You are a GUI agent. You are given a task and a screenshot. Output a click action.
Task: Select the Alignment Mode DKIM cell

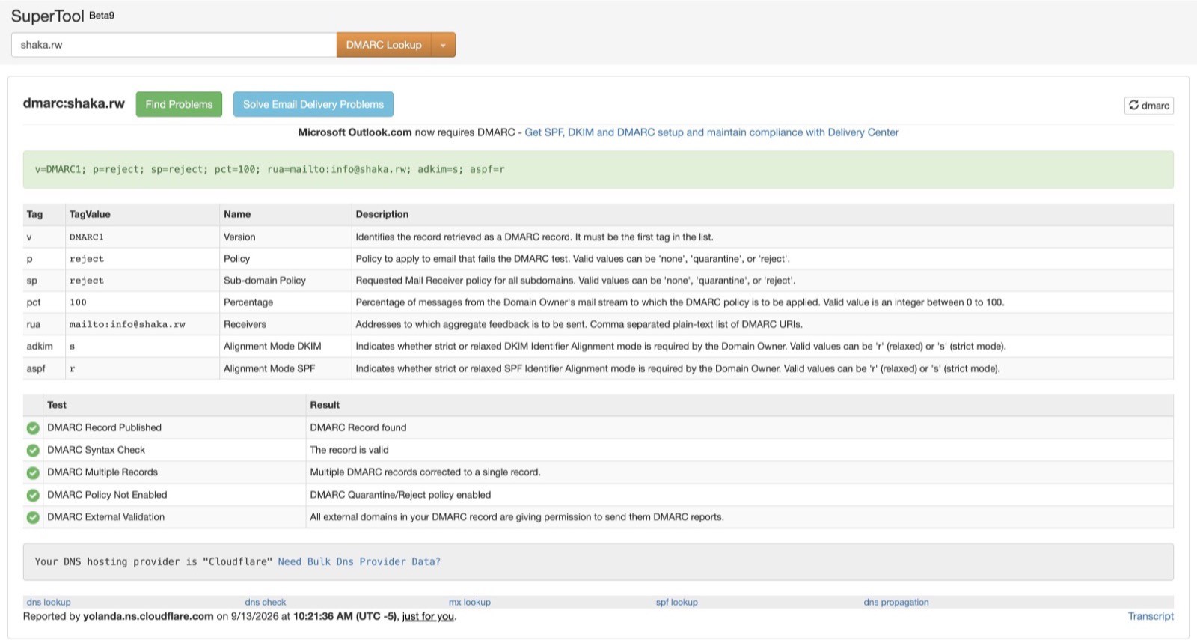[x=272, y=347]
